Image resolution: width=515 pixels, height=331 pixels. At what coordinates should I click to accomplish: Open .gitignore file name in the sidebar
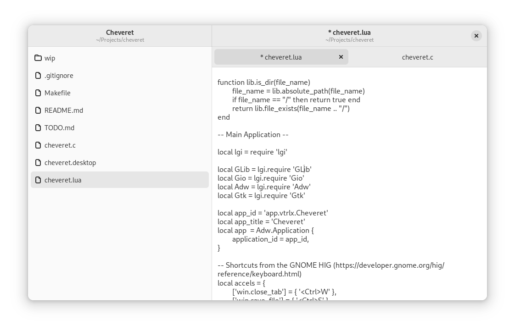point(59,76)
